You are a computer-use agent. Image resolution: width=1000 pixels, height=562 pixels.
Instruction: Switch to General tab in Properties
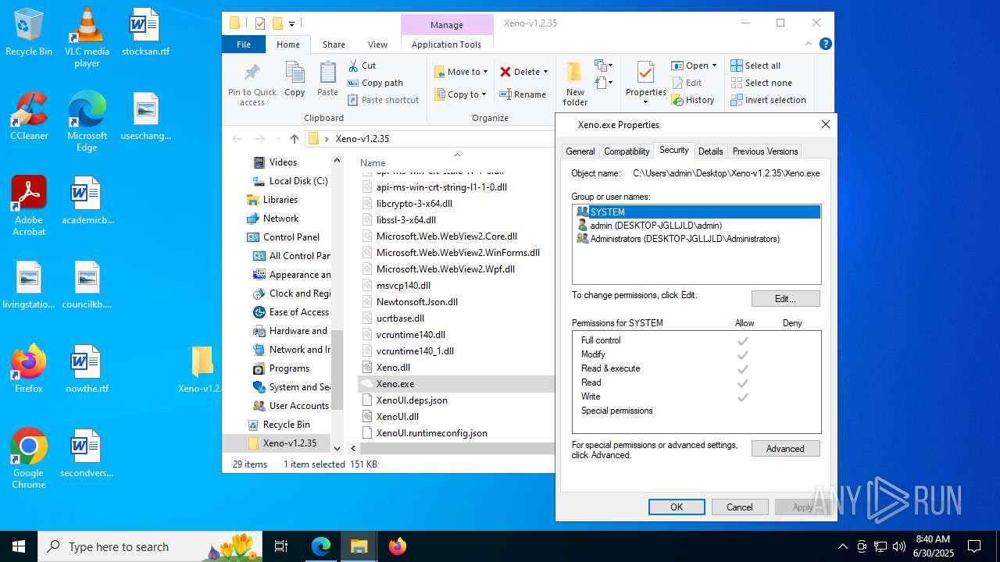[x=580, y=151]
